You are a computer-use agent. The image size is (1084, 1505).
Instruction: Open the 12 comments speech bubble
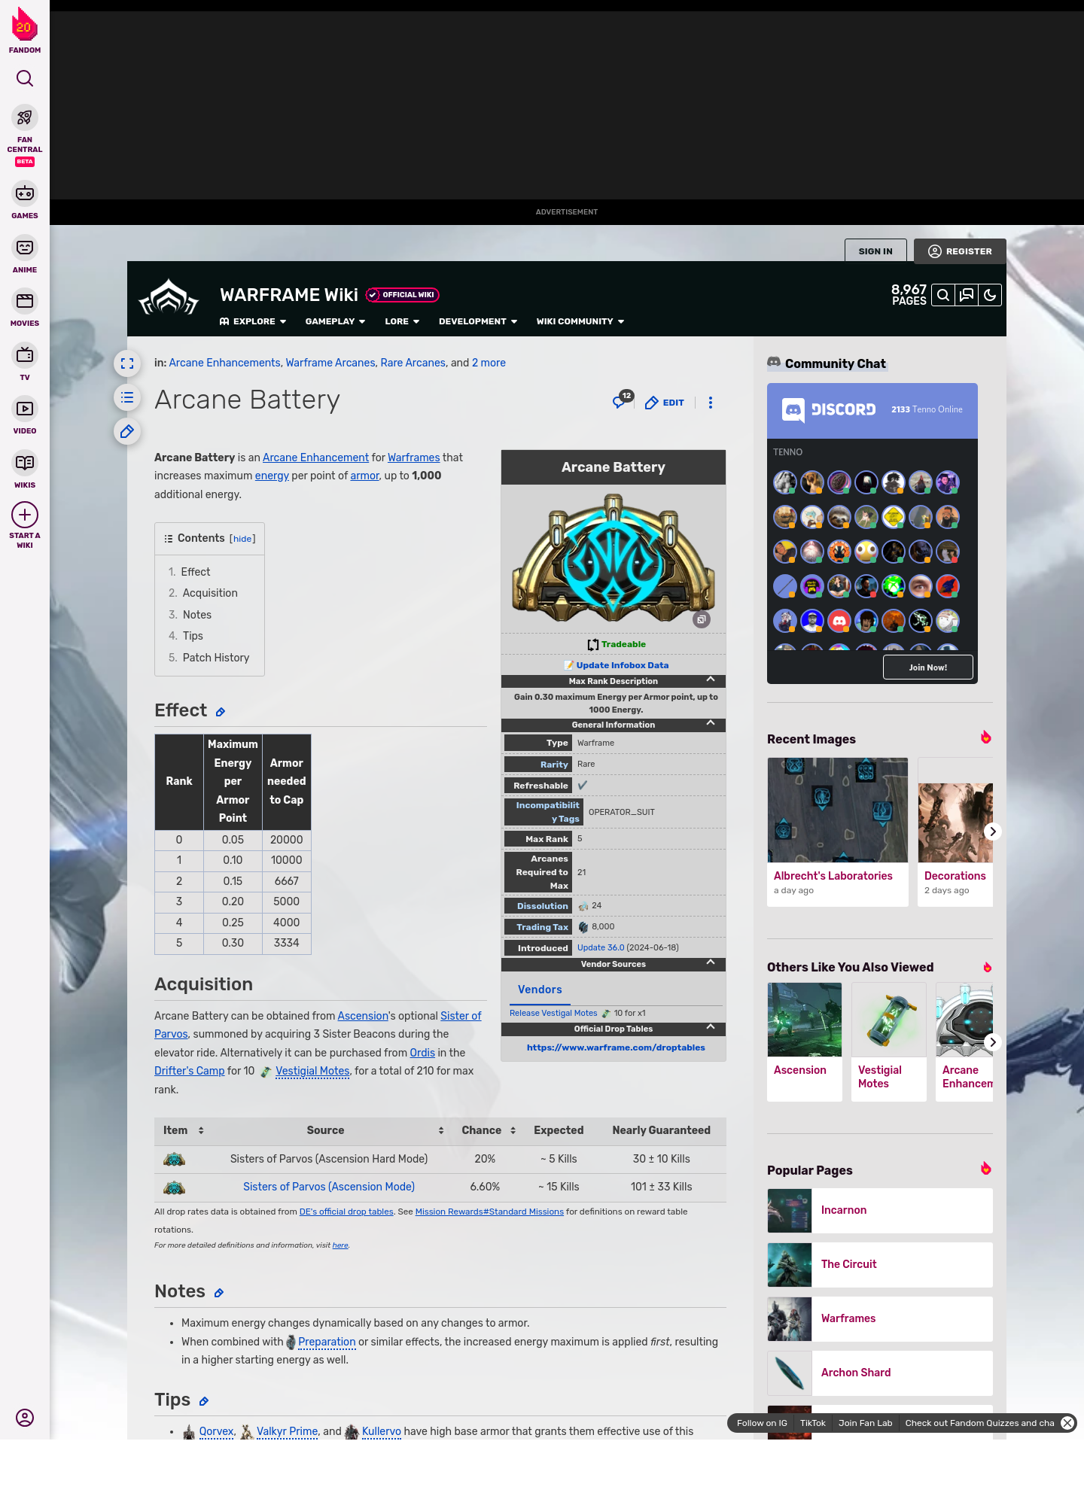622,400
